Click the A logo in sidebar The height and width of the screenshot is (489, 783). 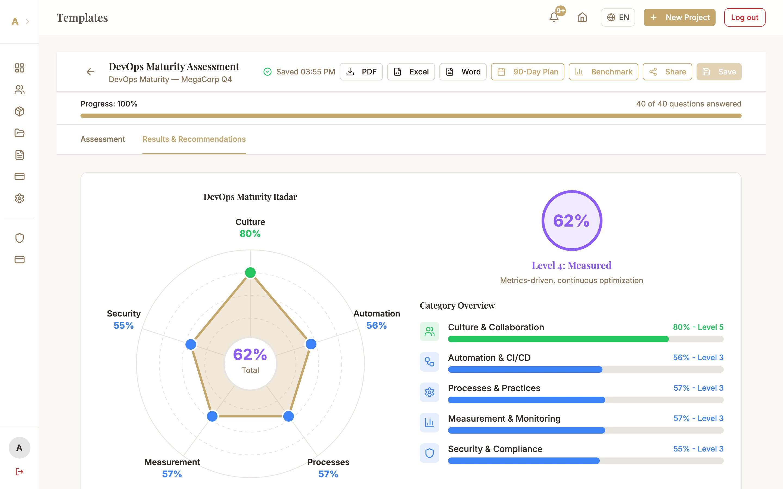[x=15, y=22]
